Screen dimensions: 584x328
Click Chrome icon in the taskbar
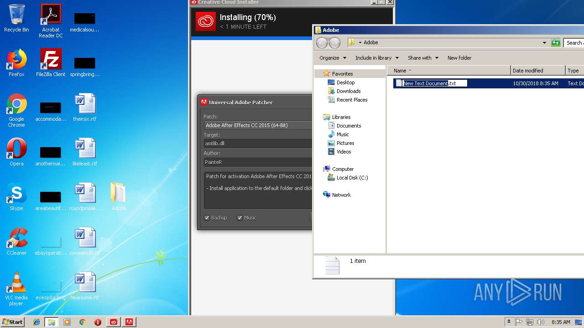click(x=82, y=322)
